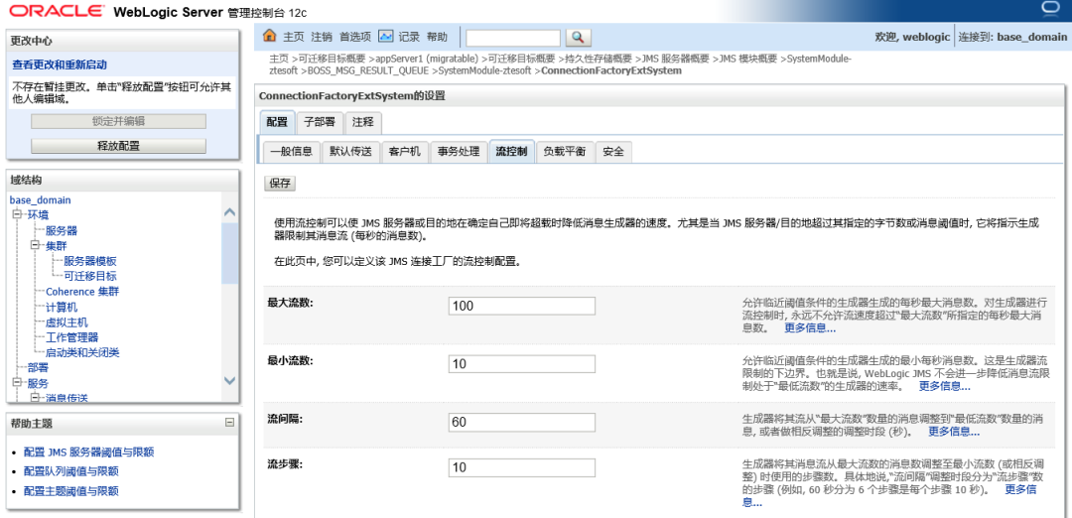
Task: Collapse the 帮助主题 panel
Action: coord(229,423)
